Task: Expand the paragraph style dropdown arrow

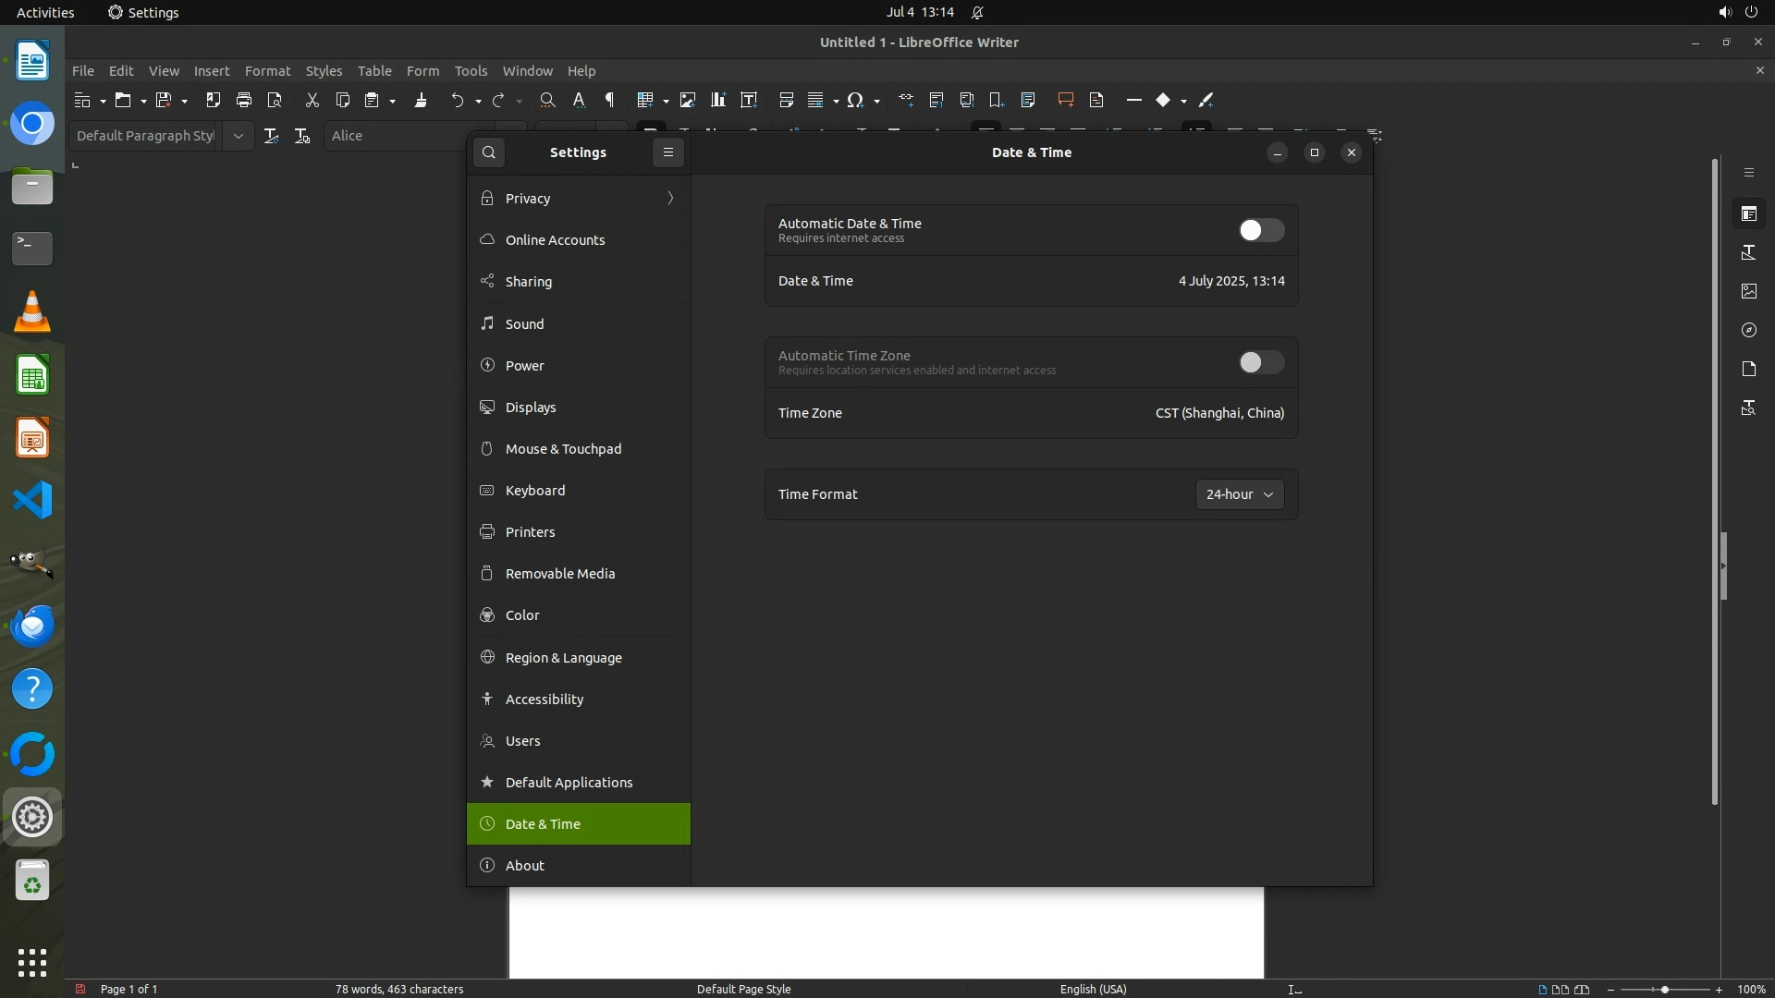Action: coord(238,136)
